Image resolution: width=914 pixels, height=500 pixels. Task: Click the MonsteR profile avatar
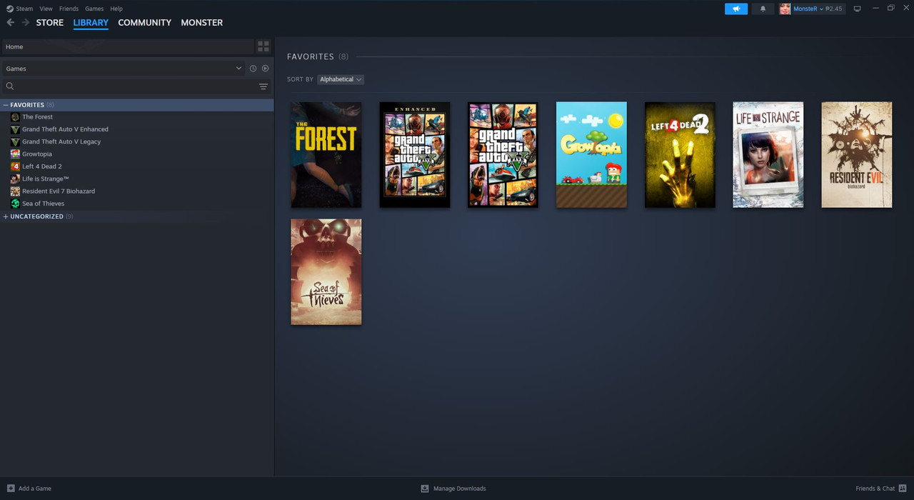[x=785, y=9]
